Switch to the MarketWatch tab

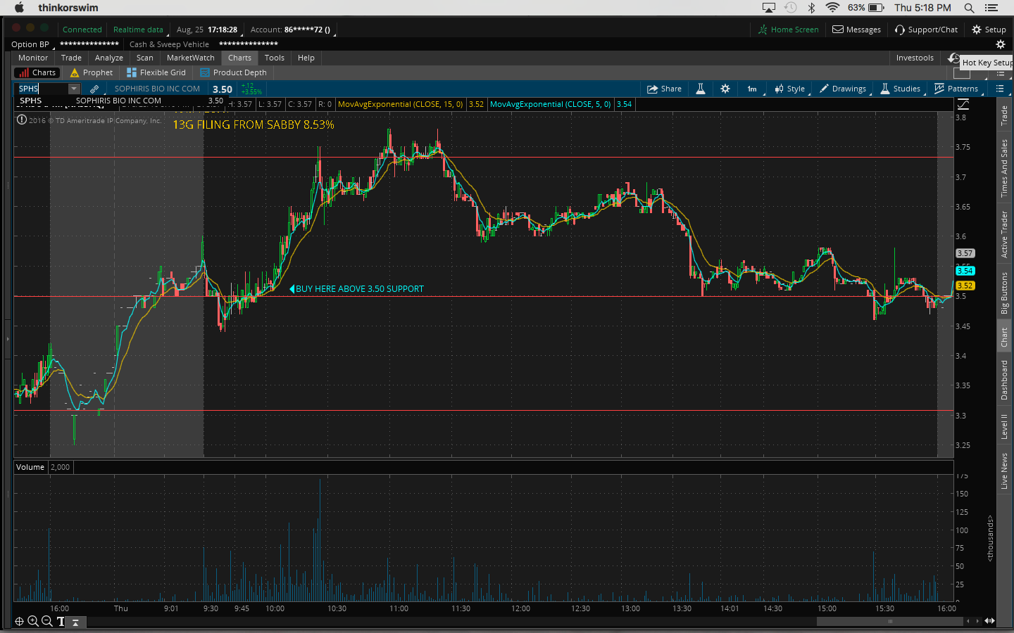click(191, 58)
